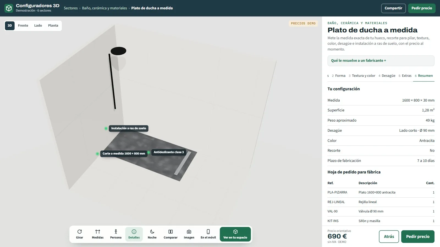
Task: Activate the Girar rotate tool
Action: click(79, 234)
